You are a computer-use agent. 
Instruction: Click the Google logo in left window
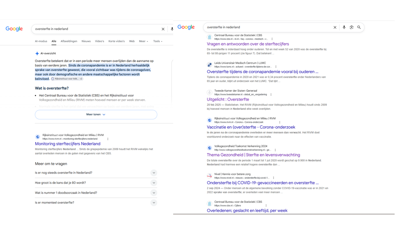14,29
